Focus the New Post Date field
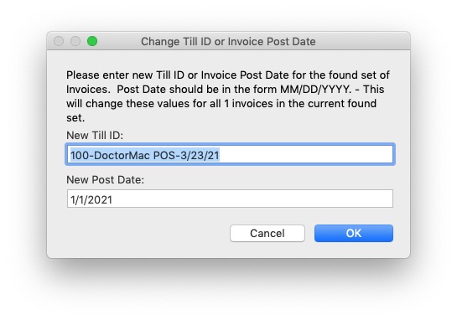 (230, 199)
